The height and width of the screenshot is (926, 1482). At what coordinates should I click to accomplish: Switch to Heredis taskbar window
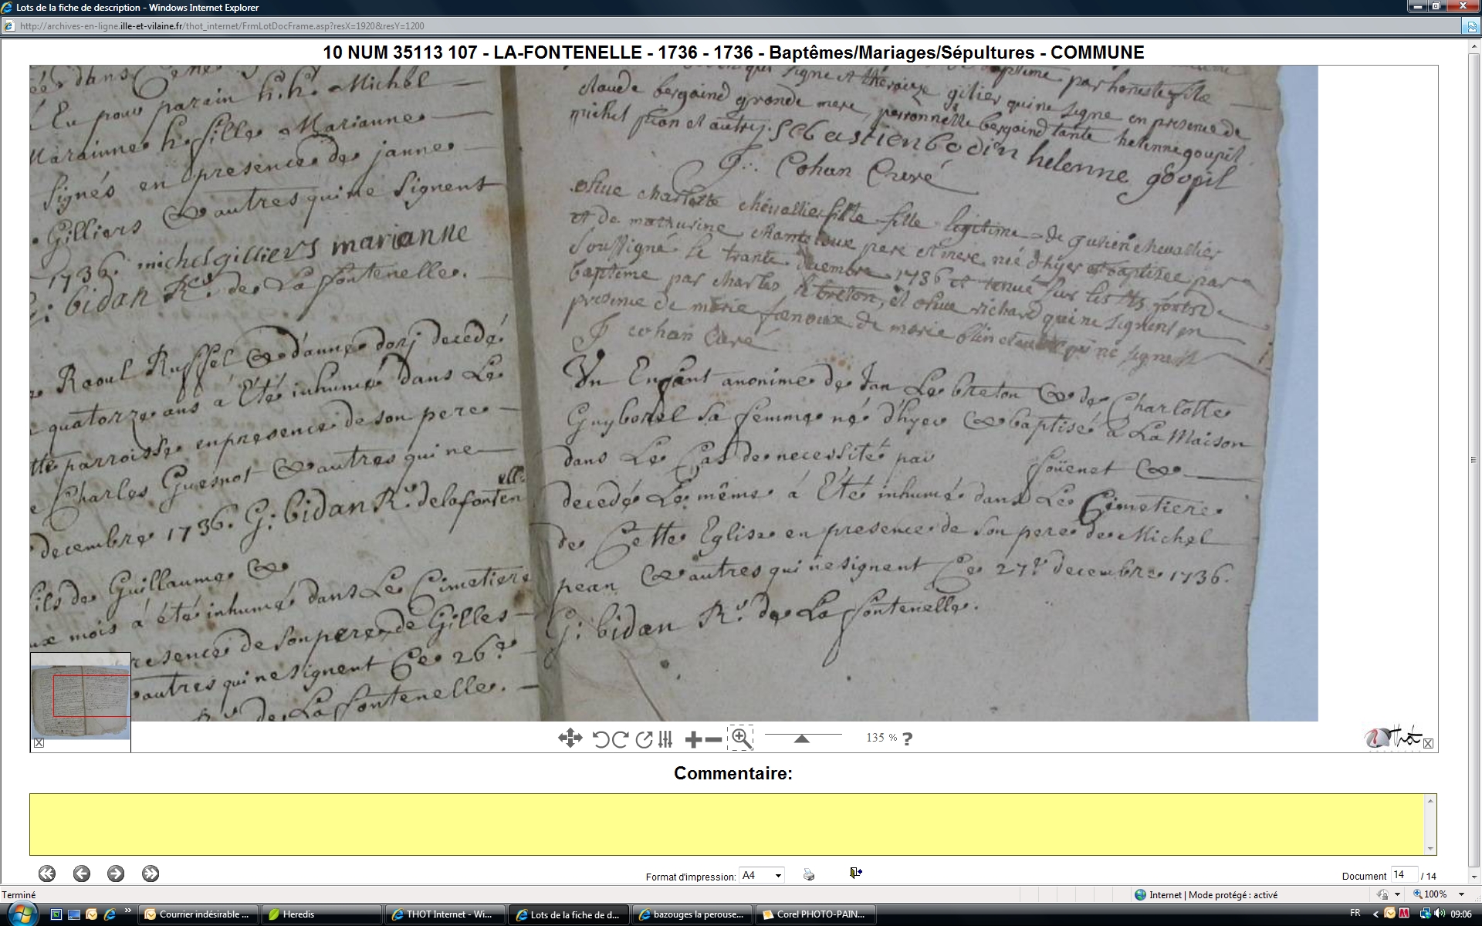tap(320, 914)
